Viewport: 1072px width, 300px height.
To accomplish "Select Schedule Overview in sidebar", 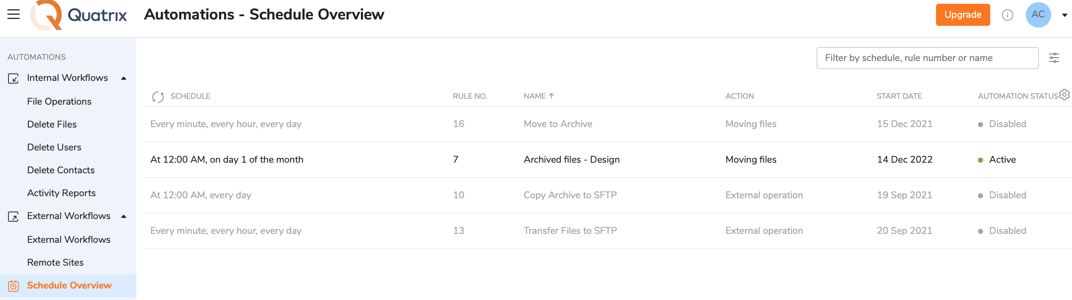I will (x=69, y=286).
